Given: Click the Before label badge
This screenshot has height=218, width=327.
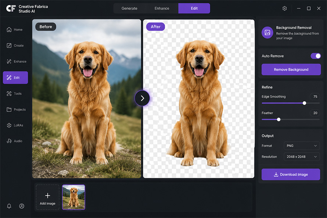Looking at the screenshot, I should coord(46,27).
